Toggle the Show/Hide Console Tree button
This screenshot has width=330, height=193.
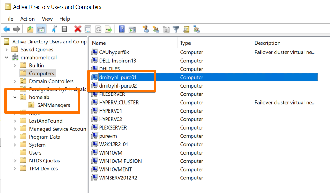point(41,29)
